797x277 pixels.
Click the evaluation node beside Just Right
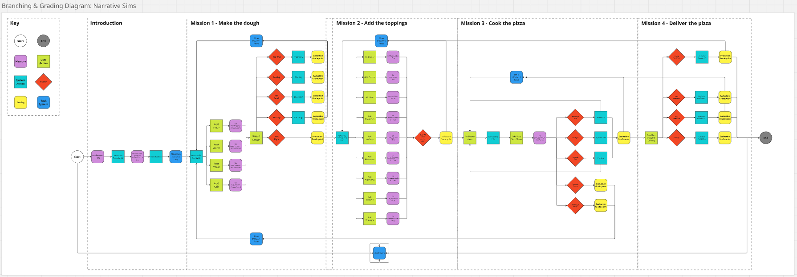coord(317,138)
